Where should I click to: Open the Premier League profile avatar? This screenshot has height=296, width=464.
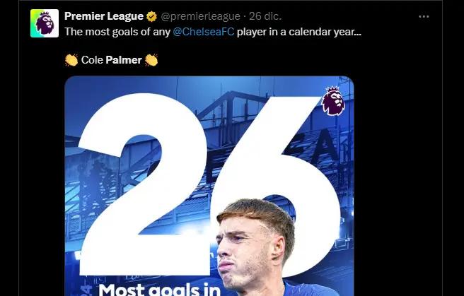tap(45, 23)
